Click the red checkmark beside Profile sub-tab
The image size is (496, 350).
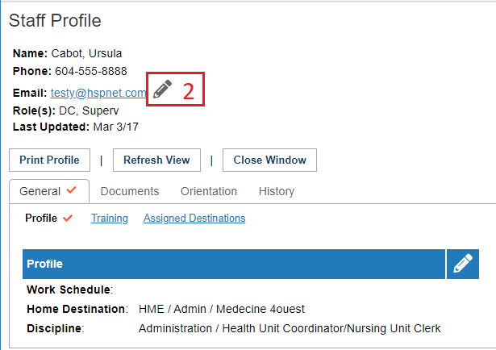click(68, 218)
